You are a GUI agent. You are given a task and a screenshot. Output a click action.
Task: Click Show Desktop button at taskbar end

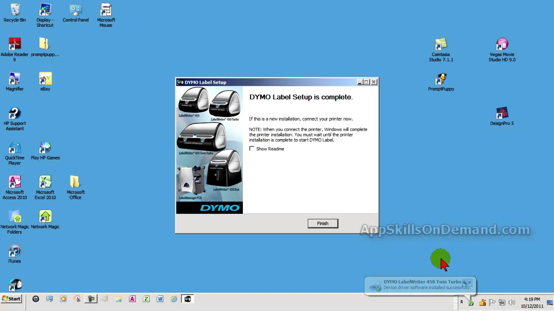551,302
